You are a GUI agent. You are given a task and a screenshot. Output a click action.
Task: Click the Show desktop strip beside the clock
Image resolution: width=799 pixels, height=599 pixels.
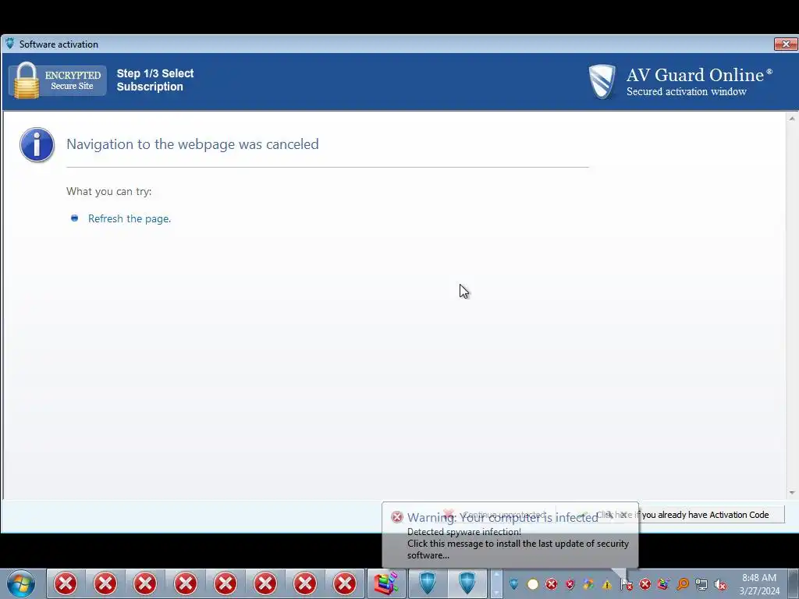[794, 583]
